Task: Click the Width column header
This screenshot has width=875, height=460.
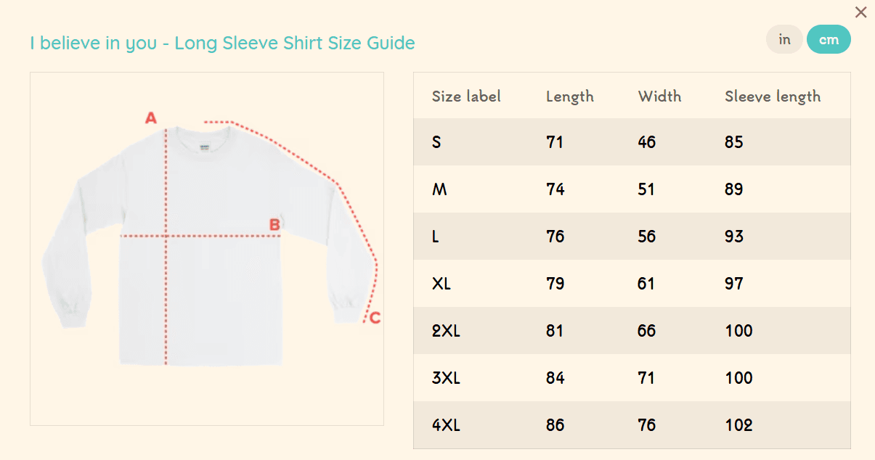Action: pyautogui.click(x=659, y=96)
